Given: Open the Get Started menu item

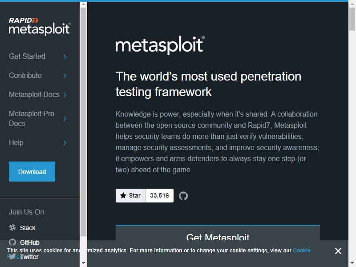Looking at the screenshot, I should [27, 57].
